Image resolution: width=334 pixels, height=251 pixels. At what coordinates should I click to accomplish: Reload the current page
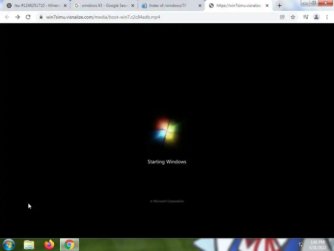[x=28, y=17]
